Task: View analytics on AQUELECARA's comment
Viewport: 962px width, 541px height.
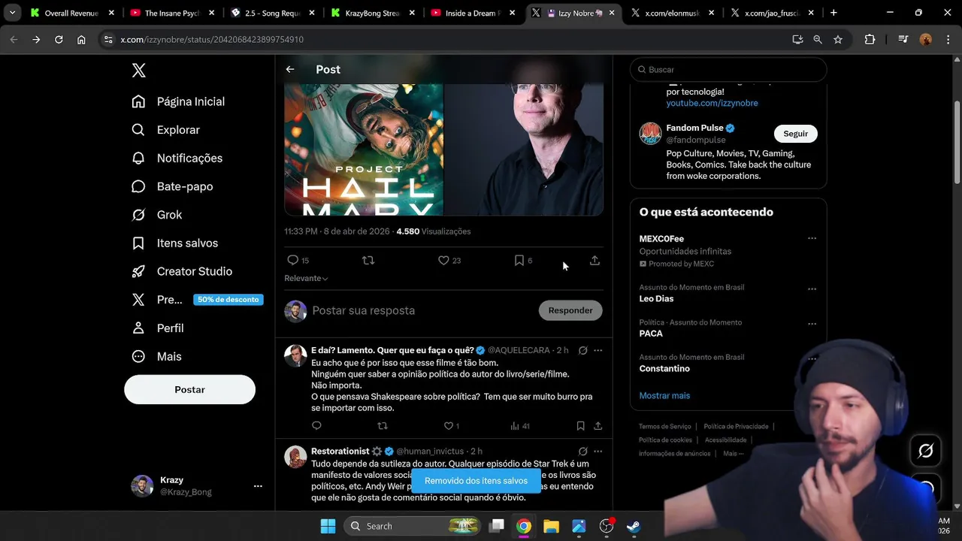Action: point(519,426)
